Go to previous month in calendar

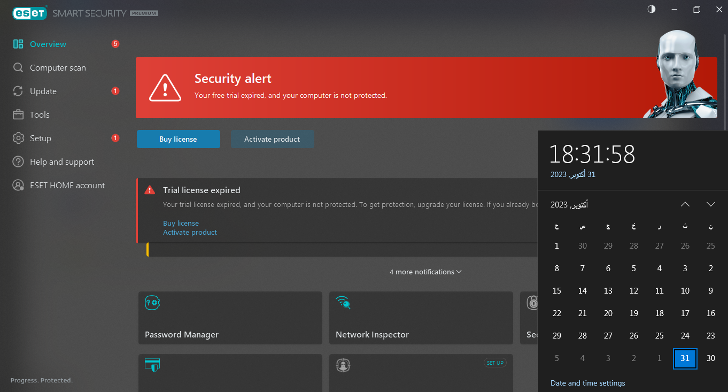coord(685,204)
